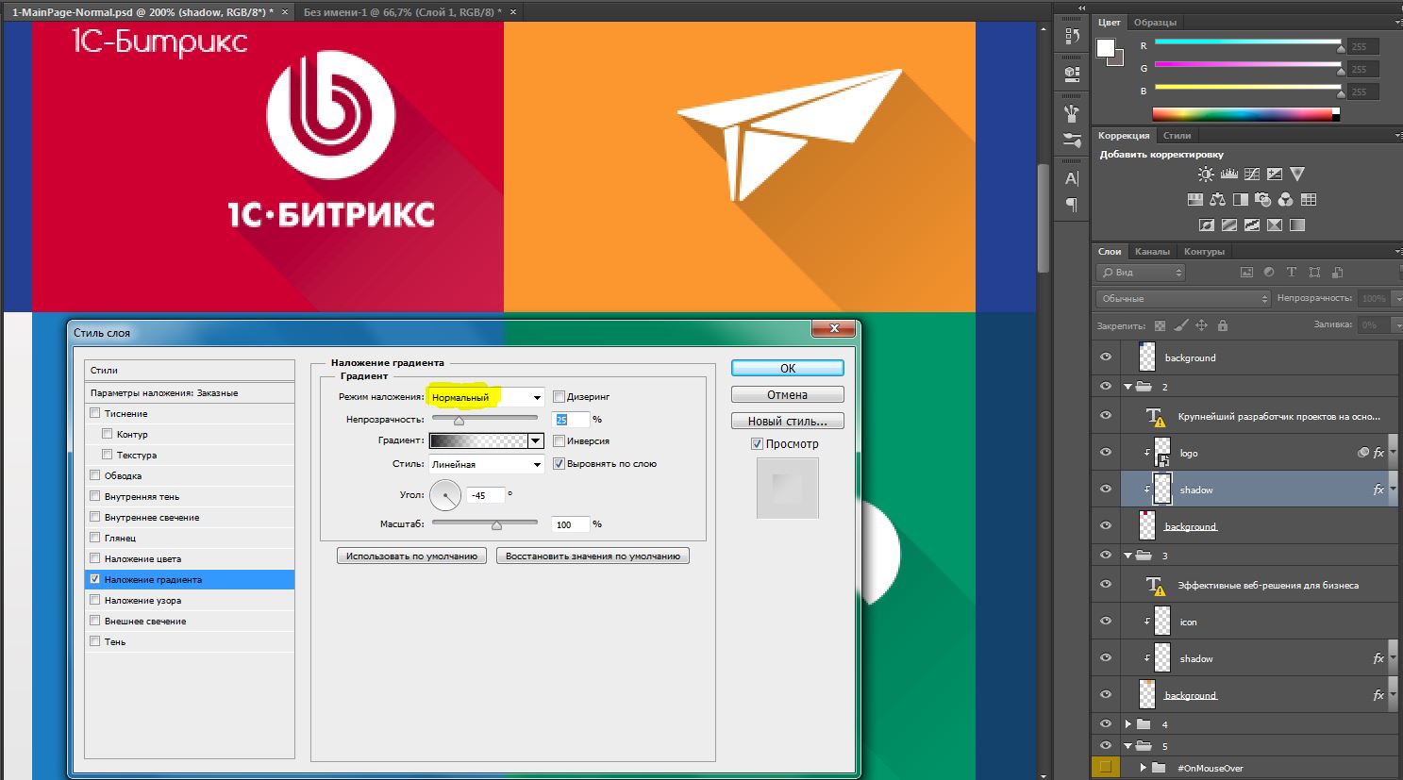Add a Selective Color adjustment
1403x780 pixels.
[x=1275, y=225]
